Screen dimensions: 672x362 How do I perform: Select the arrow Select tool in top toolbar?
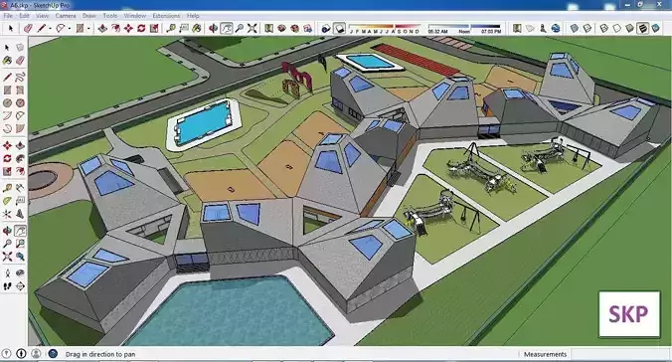11,28
